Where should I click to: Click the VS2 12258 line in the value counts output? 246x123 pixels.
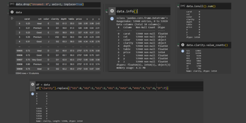[x=193, y=53]
